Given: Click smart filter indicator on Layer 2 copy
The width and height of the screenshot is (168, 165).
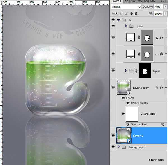Looking at the screenshot, I should tap(157, 87).
